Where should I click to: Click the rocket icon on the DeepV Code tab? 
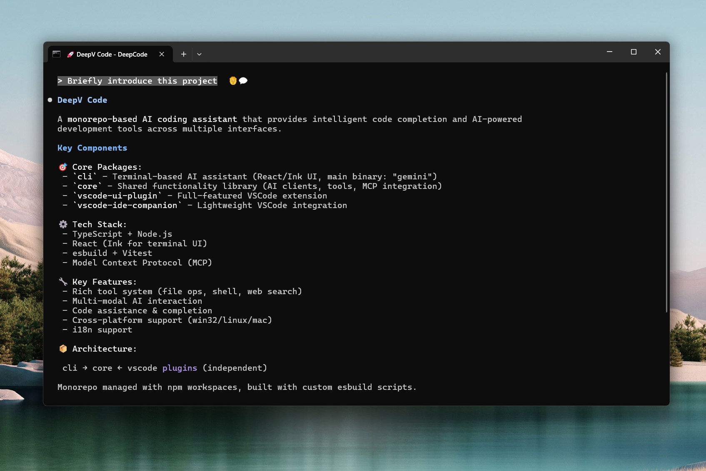tap(70, 54)
